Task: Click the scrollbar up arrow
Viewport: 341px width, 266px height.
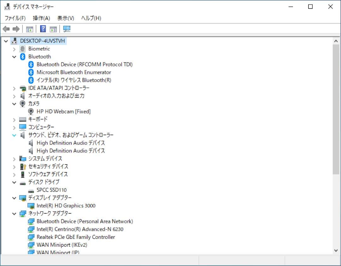Action: coord(336,41)
